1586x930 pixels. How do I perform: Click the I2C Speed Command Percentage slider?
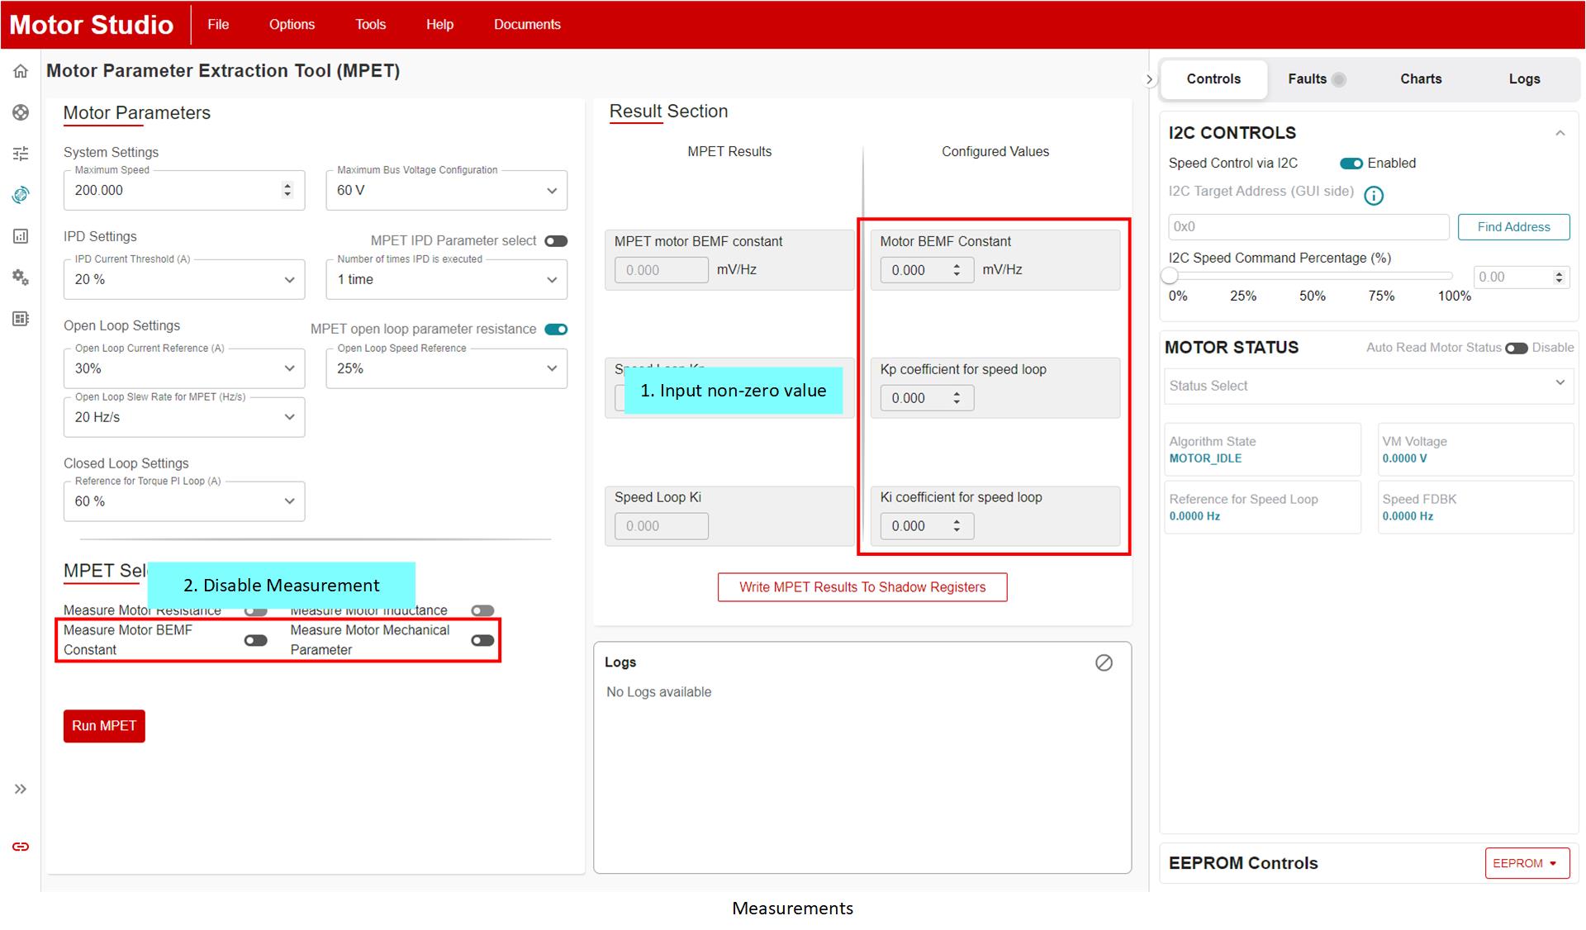1312,276
